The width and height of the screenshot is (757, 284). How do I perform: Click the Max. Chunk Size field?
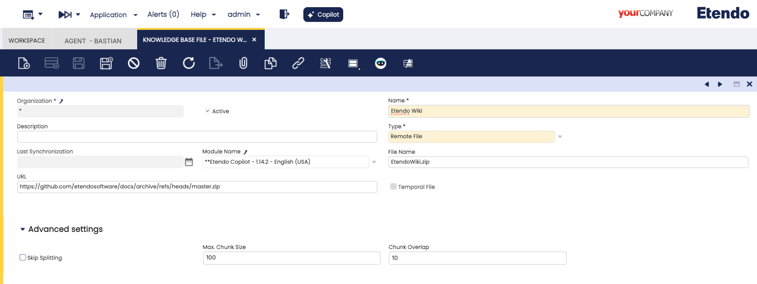291,258
